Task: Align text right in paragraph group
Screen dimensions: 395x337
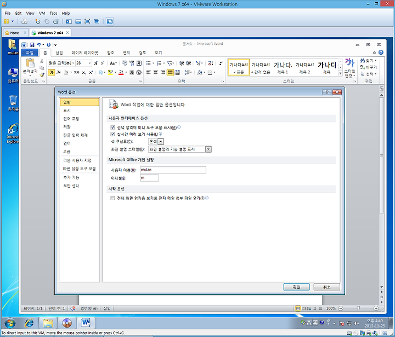Action: coord(163,73)
